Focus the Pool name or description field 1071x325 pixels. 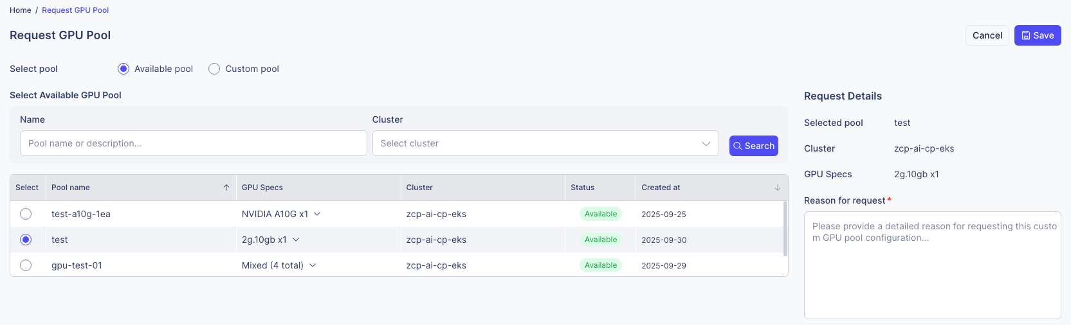(x=194, y=143)
